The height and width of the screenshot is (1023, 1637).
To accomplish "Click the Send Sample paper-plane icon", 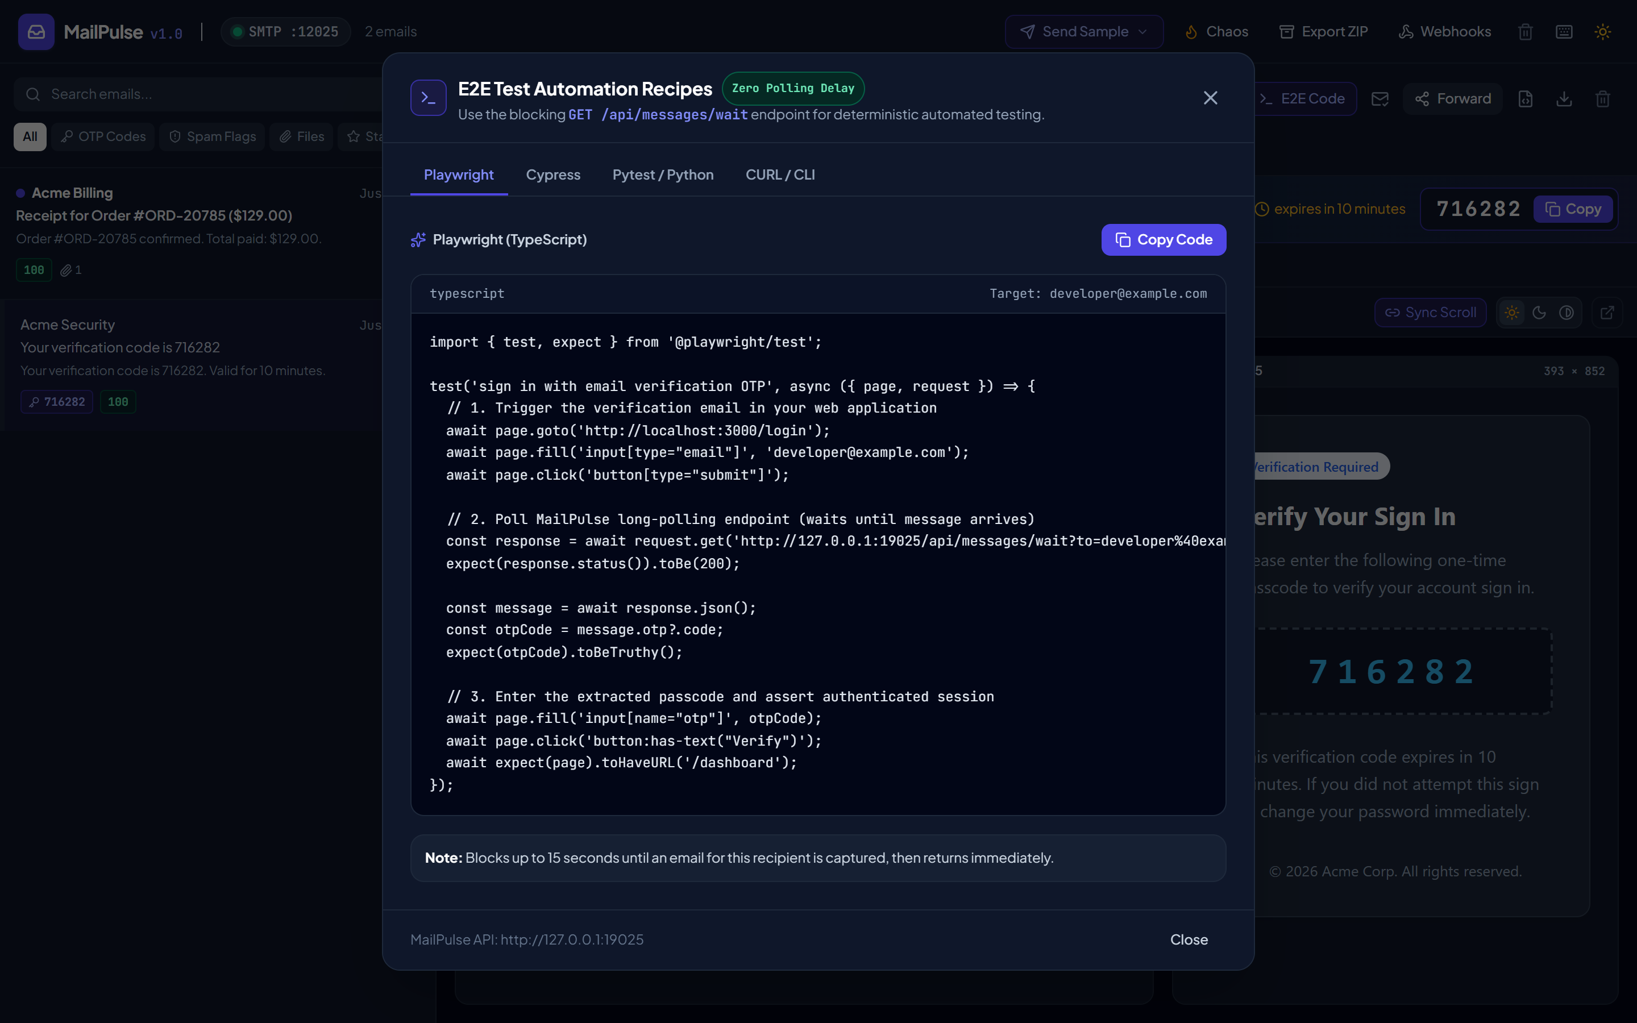I will (1027, 32).
